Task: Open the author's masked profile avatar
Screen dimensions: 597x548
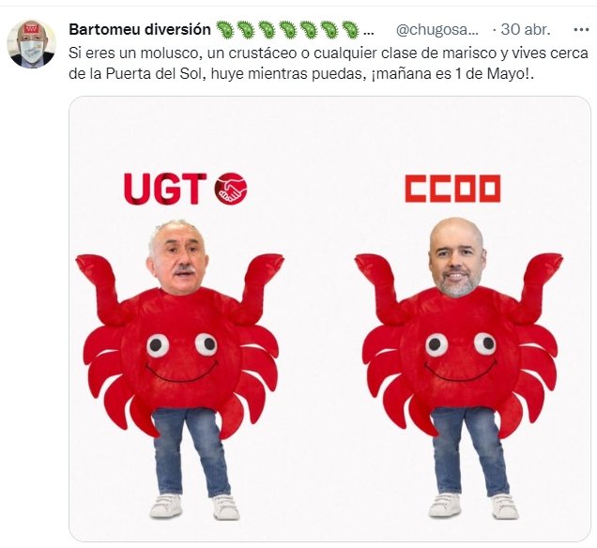Action: pos(32,44)
